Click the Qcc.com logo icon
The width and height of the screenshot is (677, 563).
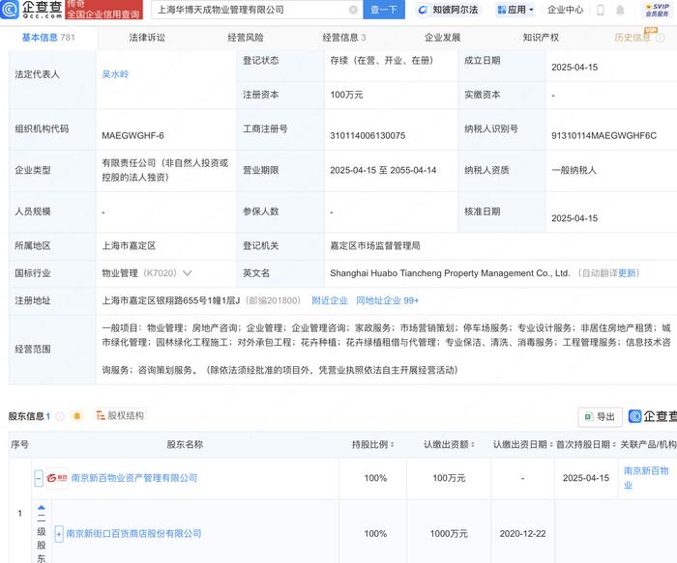(10, 9)
